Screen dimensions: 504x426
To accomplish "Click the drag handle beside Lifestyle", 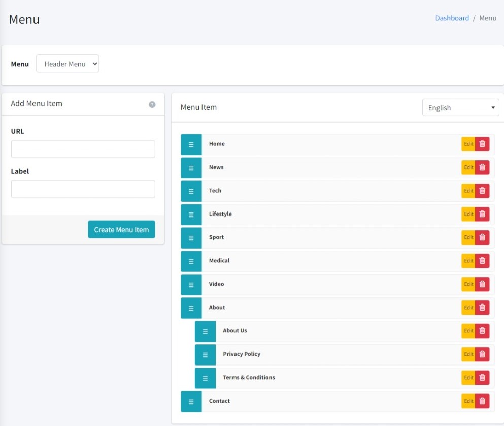I will pyautogui.click(x=191, y=215).
